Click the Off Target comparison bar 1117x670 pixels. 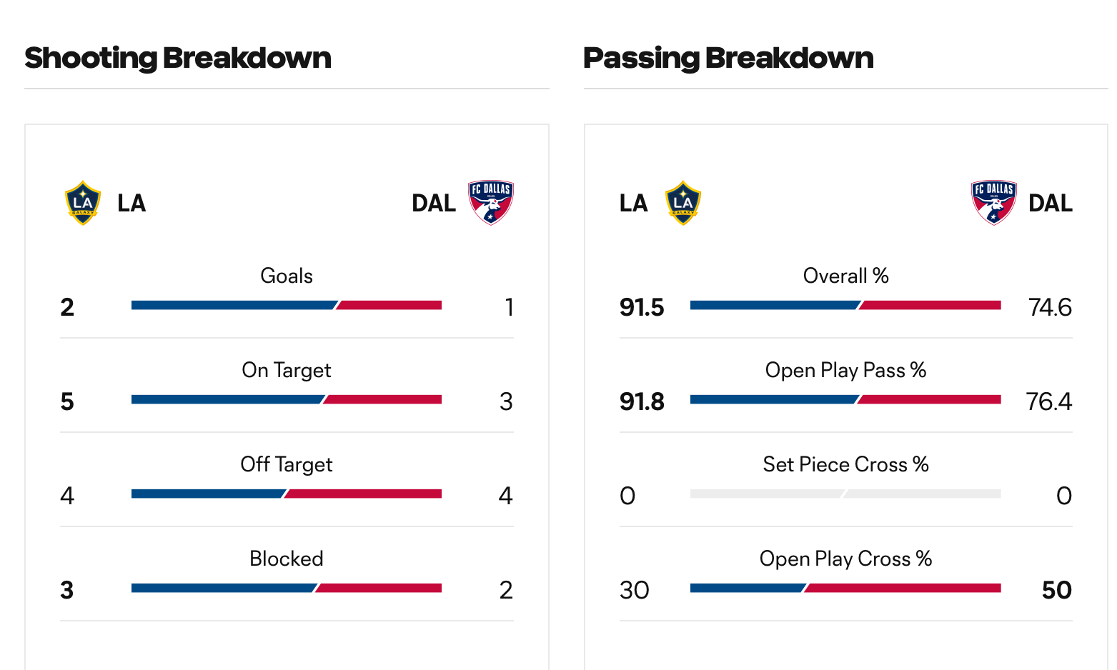[287, 494]
